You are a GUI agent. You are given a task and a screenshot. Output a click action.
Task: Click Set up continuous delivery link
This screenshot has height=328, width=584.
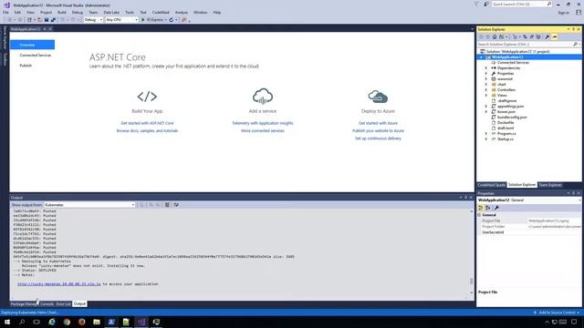(x=378, y=138)
